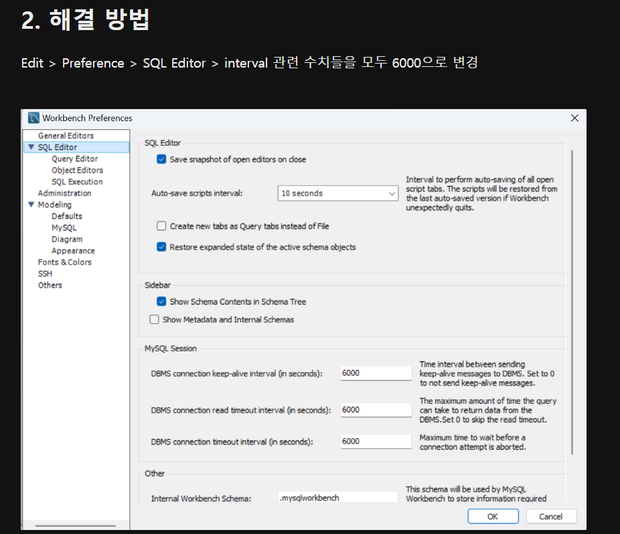This screenshot has width=620, height=534.
Task: Select the Modeling category
Action: coord(54,205)
